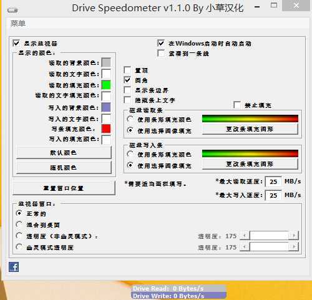Click left arrow of non-ghost transparency slider
This screenshot has height=300, width=312.
pyautogui.click(x=245, y=236)
